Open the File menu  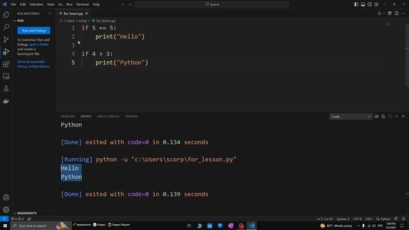13,4
